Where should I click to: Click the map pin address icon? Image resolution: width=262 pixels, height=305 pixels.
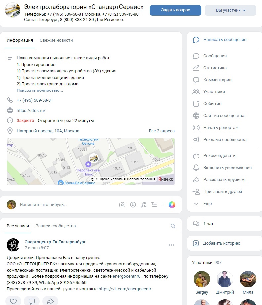click(x=10, y=131)
